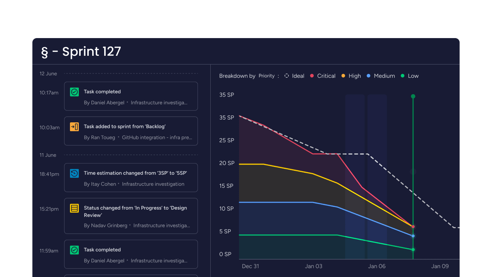492x277 pixels.
Task: Open the Priority breakdown dropdown
Action: (x=267, y=76)
